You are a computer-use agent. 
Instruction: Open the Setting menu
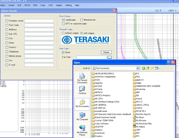pyautogui.click(x=69, y=5)
